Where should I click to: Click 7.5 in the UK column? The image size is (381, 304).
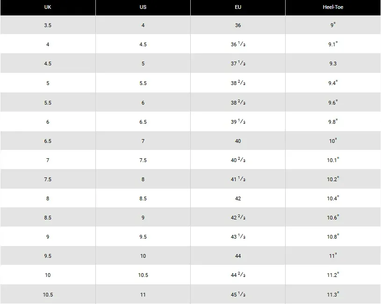(48, 179)
